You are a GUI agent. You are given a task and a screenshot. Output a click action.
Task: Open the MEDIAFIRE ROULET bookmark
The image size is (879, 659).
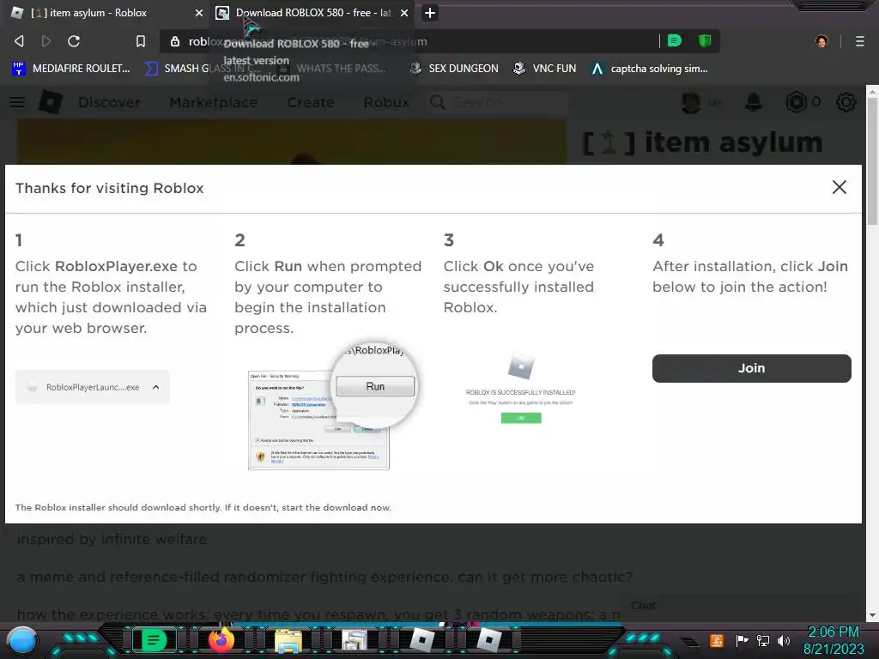[71, 69]
